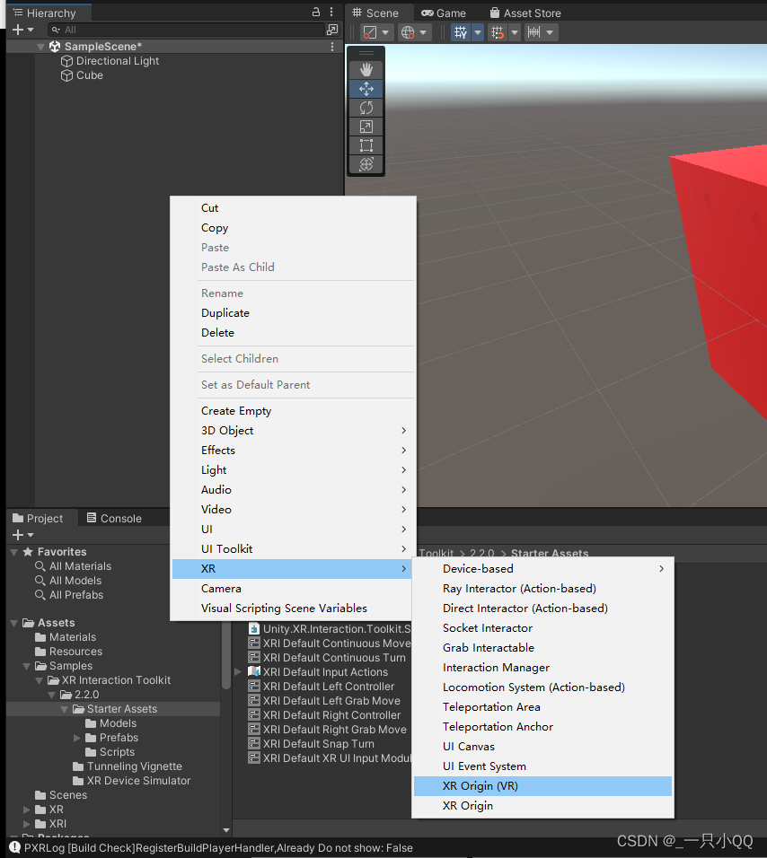Toggle the grid snapping button
Viewport: 767px width, 858px height.
[x=498, y=32]
